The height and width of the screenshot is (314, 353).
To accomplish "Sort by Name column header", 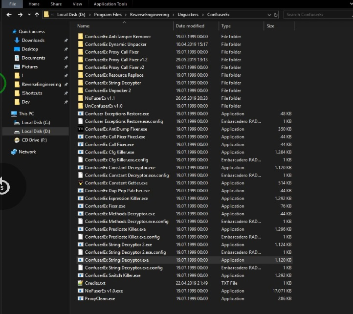I will tap(83, 26).
